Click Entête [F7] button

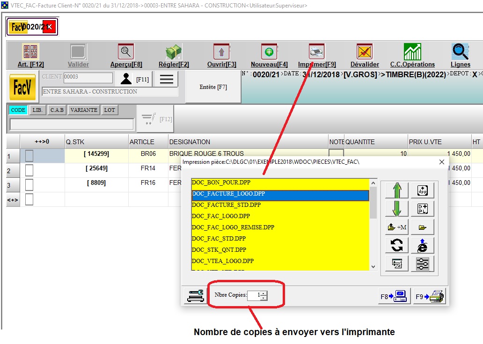pyautogui.click(x=213, y=87)
